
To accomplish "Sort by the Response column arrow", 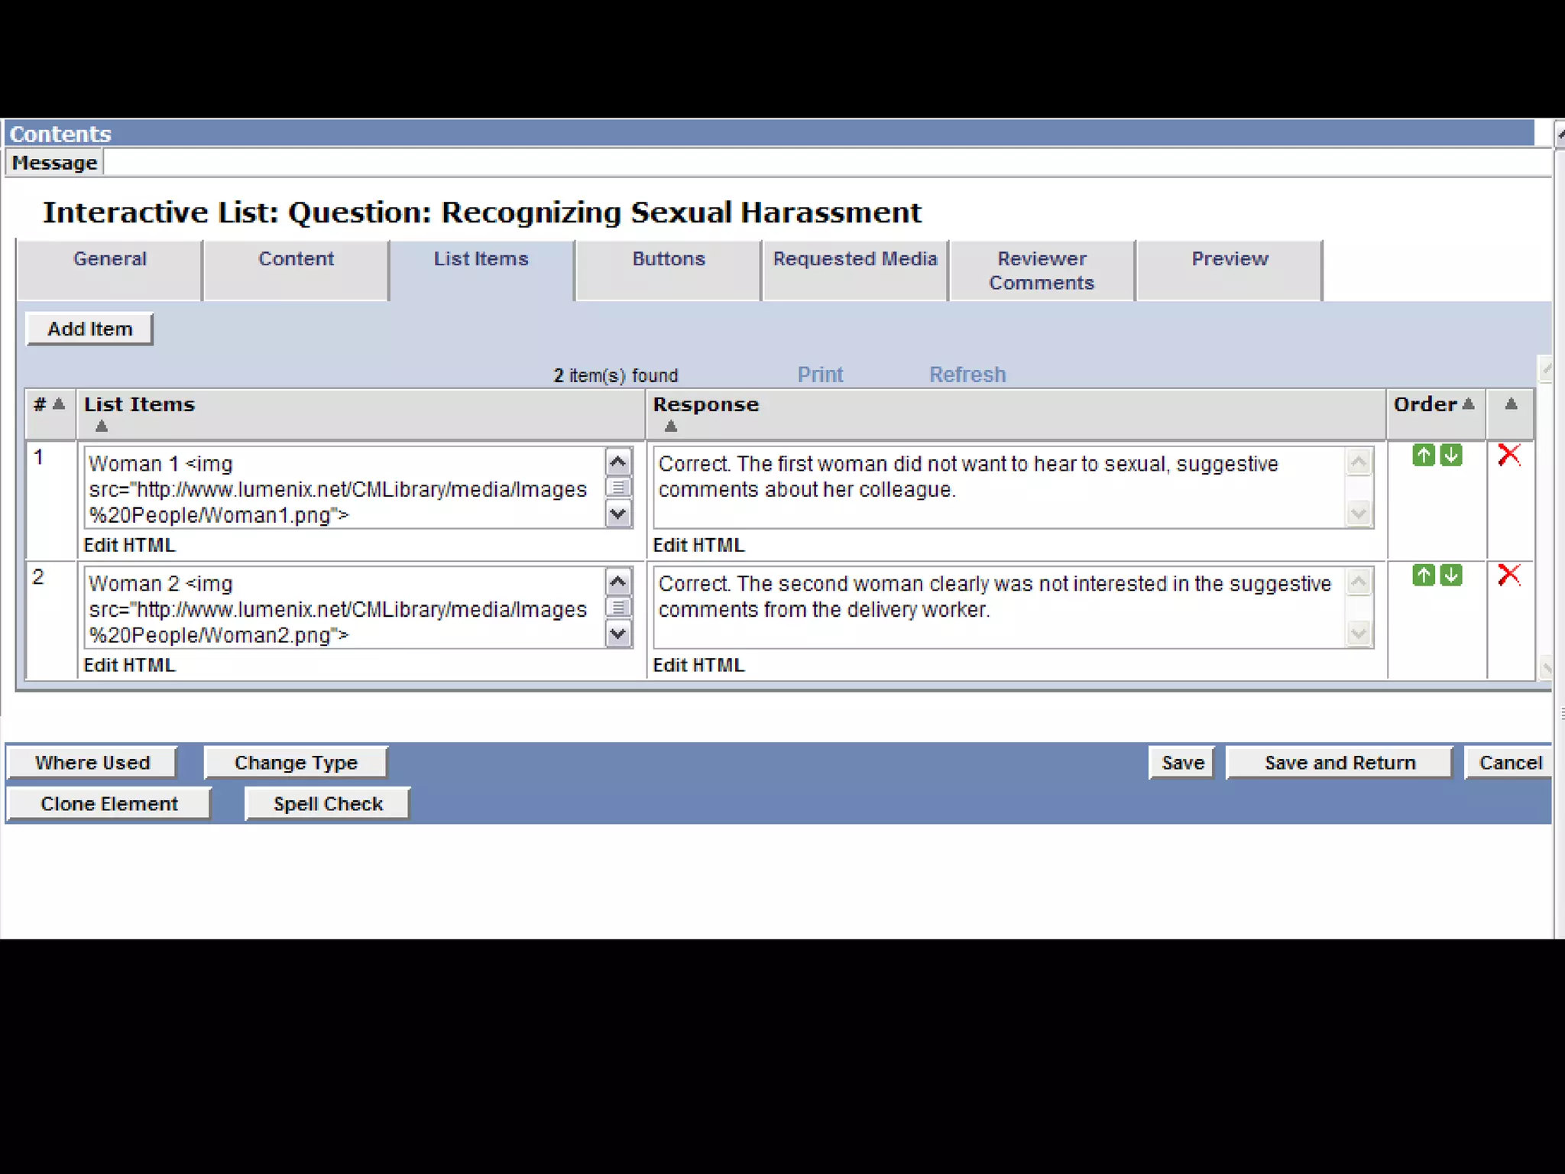I will pos(671,426).
